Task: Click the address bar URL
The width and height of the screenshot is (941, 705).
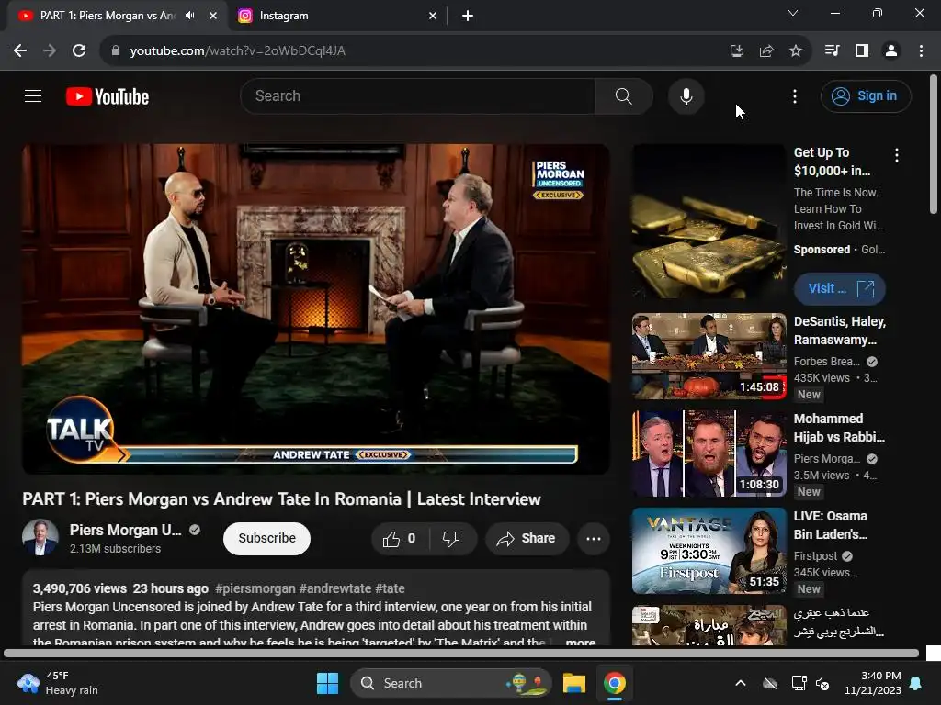Action: click(238, 51)
